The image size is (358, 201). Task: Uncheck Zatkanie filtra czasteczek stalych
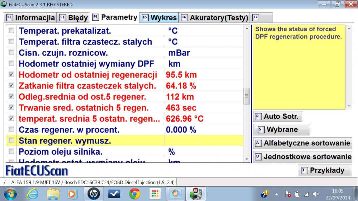11,85
